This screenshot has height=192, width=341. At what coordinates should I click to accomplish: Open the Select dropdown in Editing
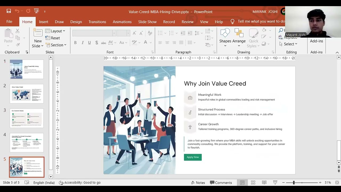click(288, 44)
